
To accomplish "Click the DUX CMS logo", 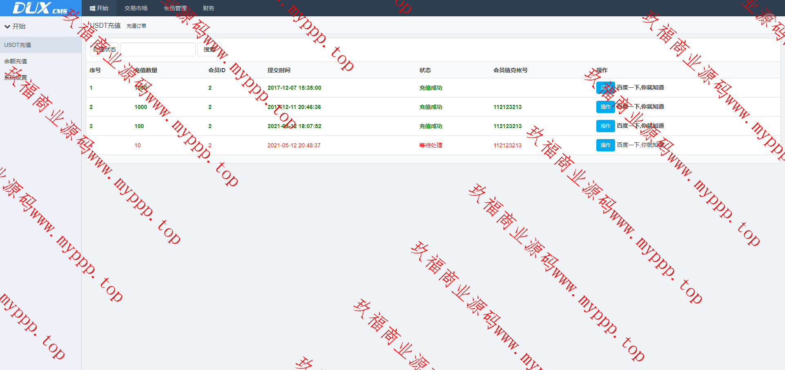I will [x=40, y=8].
